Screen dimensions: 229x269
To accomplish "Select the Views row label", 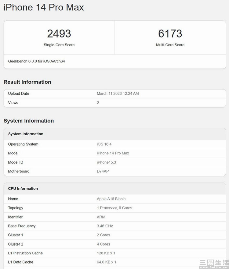I will [x=13, y=103].
